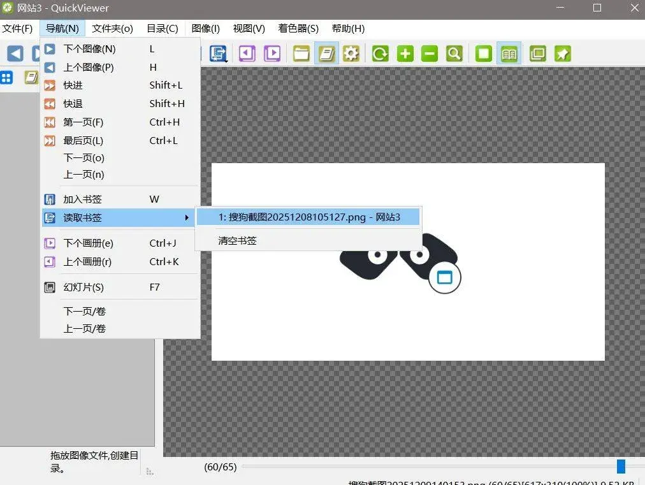The width and height of the screenshot is (645, 485).
Task: Click the displayed image in viewer
Action: 408,262
